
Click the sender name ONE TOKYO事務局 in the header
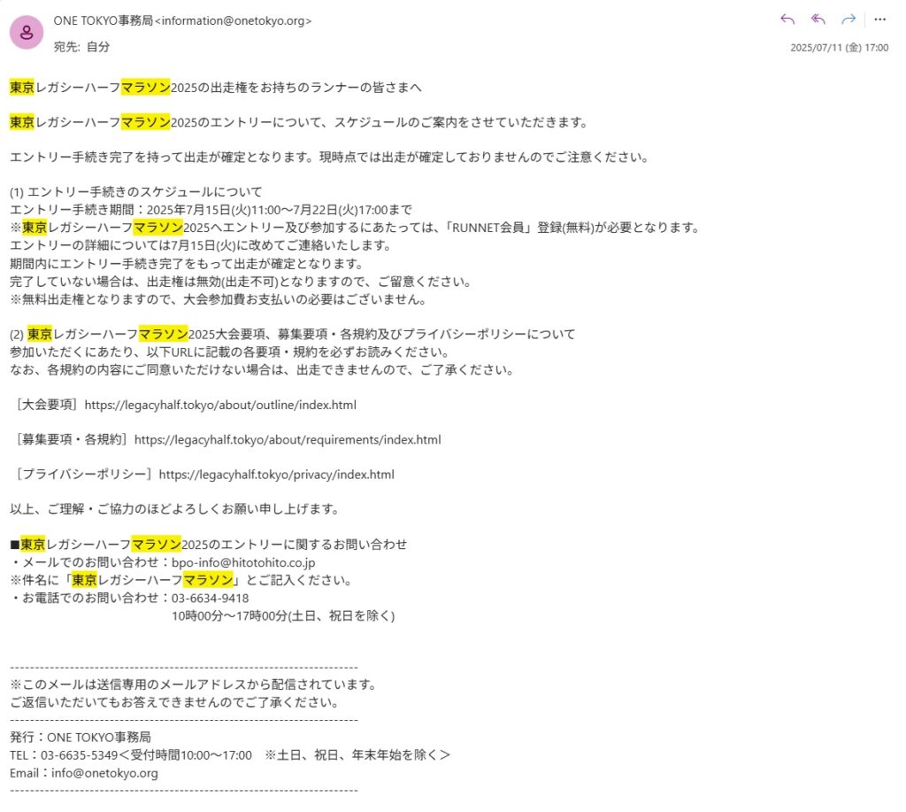point(103,21)
